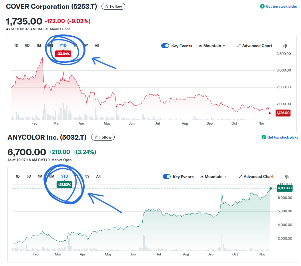Expand Mountain chart type dropdown for COVER
The image size is (301, 266).
click(x=212, y=46)
